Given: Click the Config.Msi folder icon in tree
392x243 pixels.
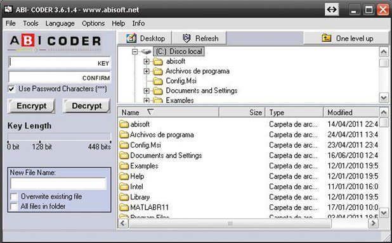Looking at the screenshot, I should click(x=158, y=81).
